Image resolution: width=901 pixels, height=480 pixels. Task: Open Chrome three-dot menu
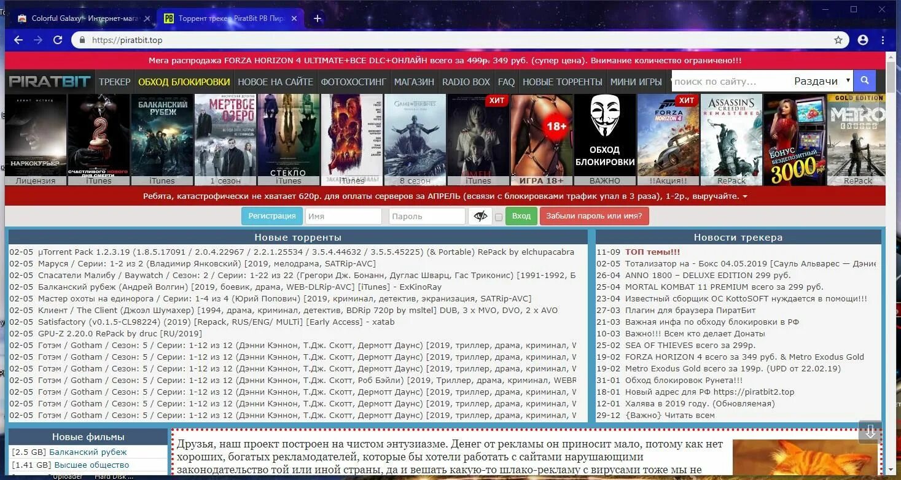coord(884,40)
